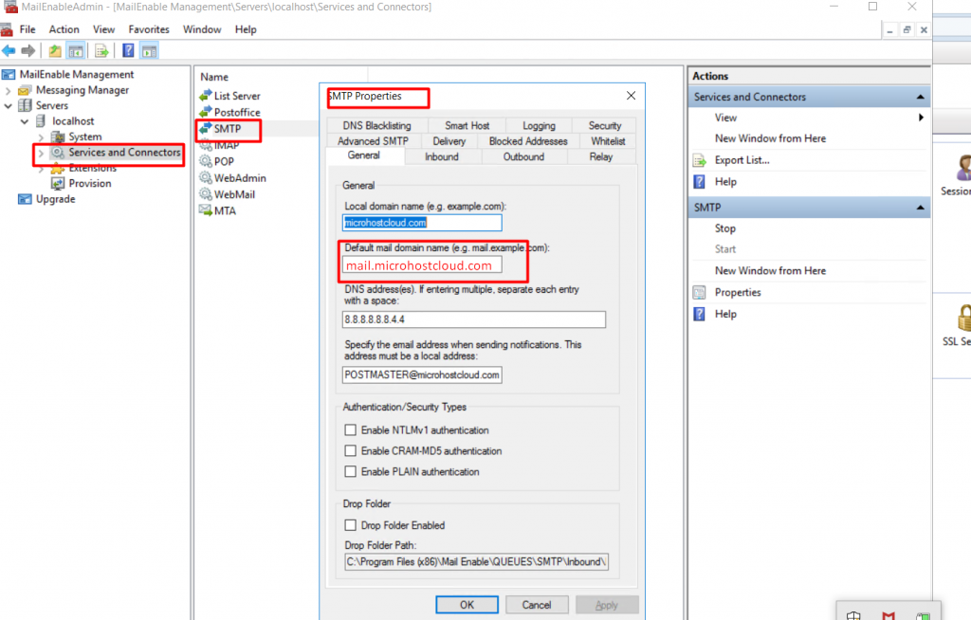This screenshot has height=620, width=971.
Task: Switch to the Advanced SMTP tab
Action: pos(373,141)
